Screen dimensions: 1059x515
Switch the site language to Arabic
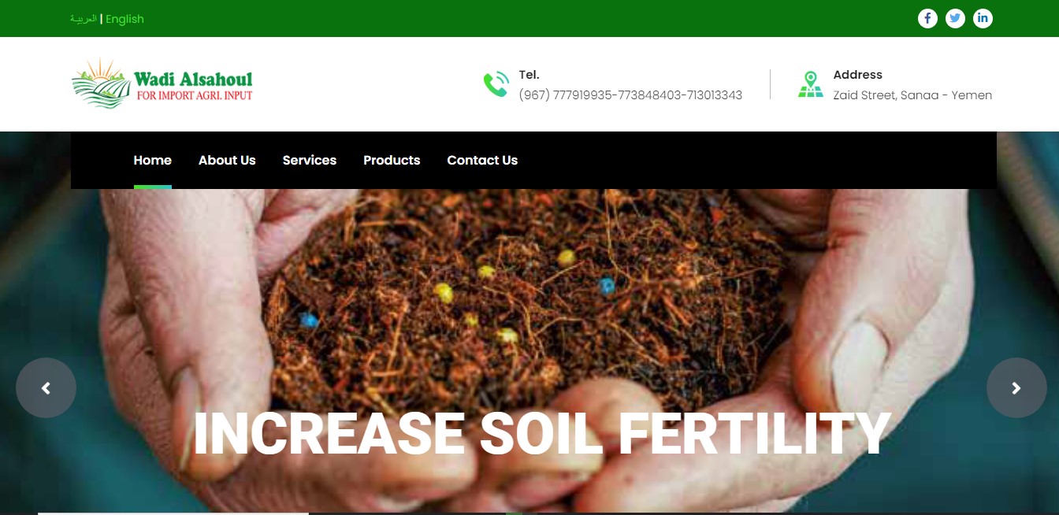tap(83, 19)
